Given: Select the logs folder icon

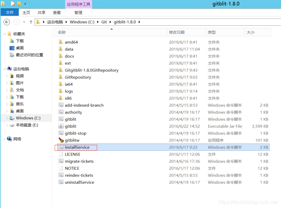Looking at the screenshot, I should tap(61, 91).
